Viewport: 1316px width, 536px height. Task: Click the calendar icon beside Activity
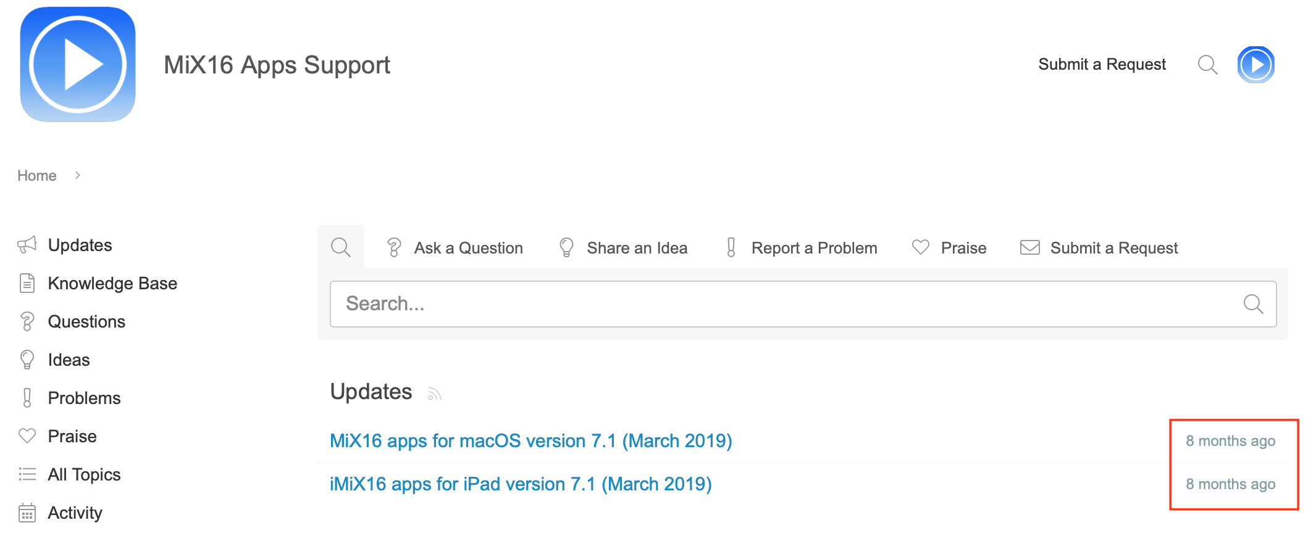(x=27, y=513)
